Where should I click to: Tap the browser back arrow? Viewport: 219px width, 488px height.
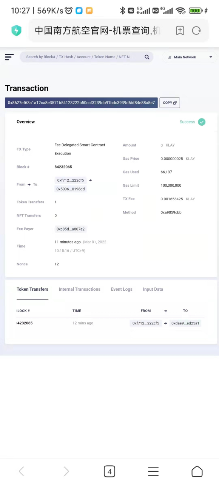[22, 471]
